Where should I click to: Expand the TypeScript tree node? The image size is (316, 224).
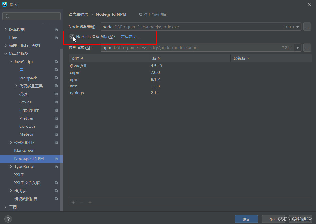(11, 167)
